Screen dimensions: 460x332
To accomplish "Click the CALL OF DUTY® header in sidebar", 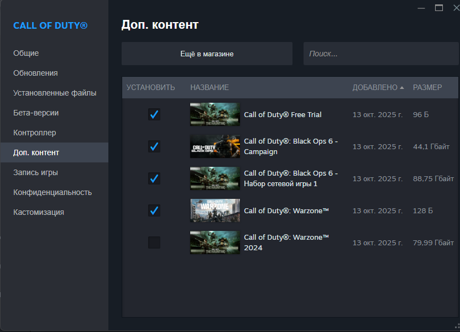I will pyautogui.click(x=50, y=25).
